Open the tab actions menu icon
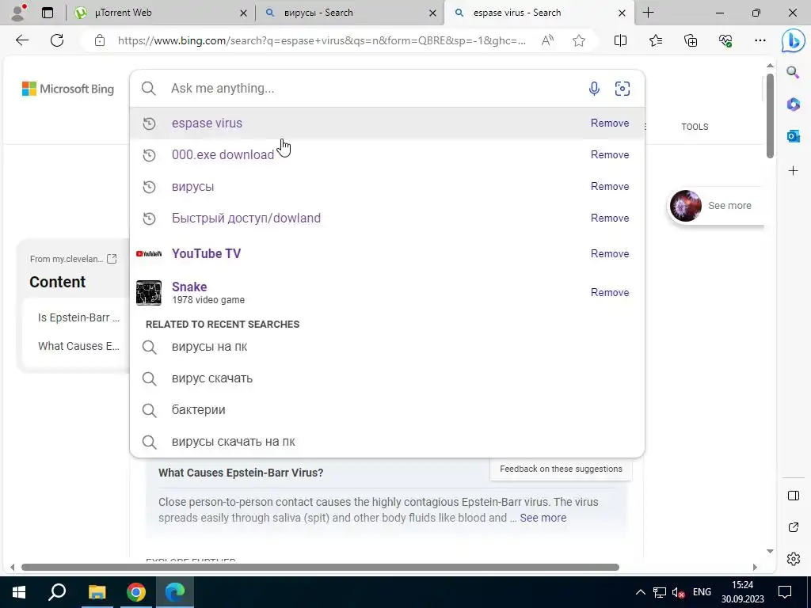 pyautogui.click(x=48, y=13)
